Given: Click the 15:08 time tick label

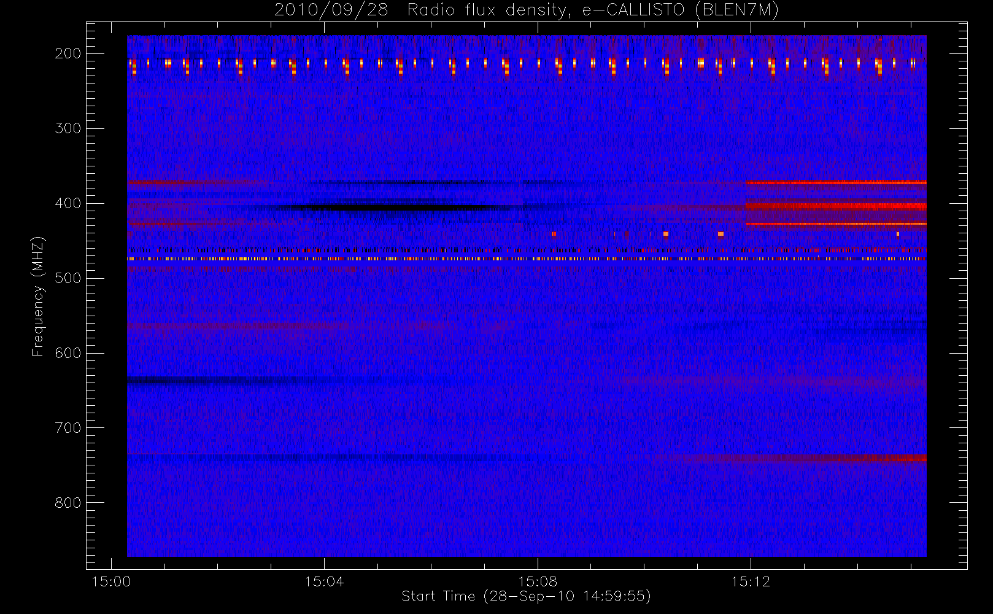Looking at the screenshot, I should click(x=538, y=581).
